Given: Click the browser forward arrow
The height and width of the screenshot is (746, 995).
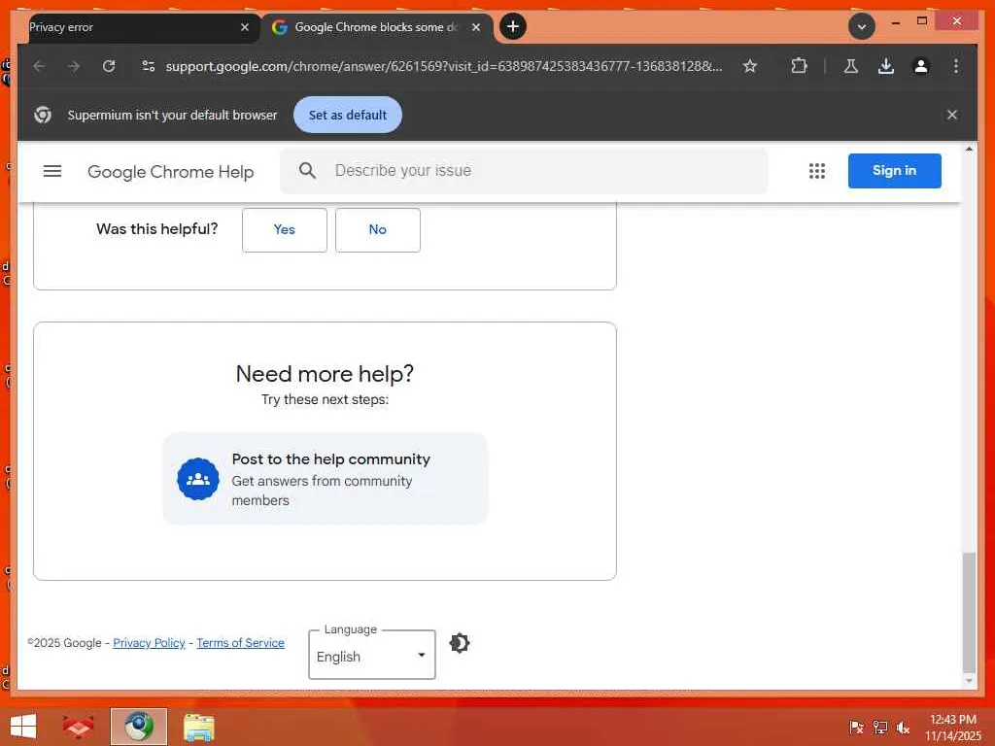Looking at the screenshot, I should [74, 66].
